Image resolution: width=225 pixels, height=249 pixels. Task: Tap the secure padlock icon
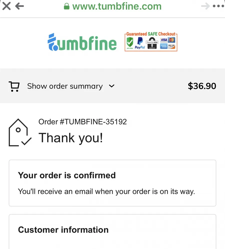67,6
